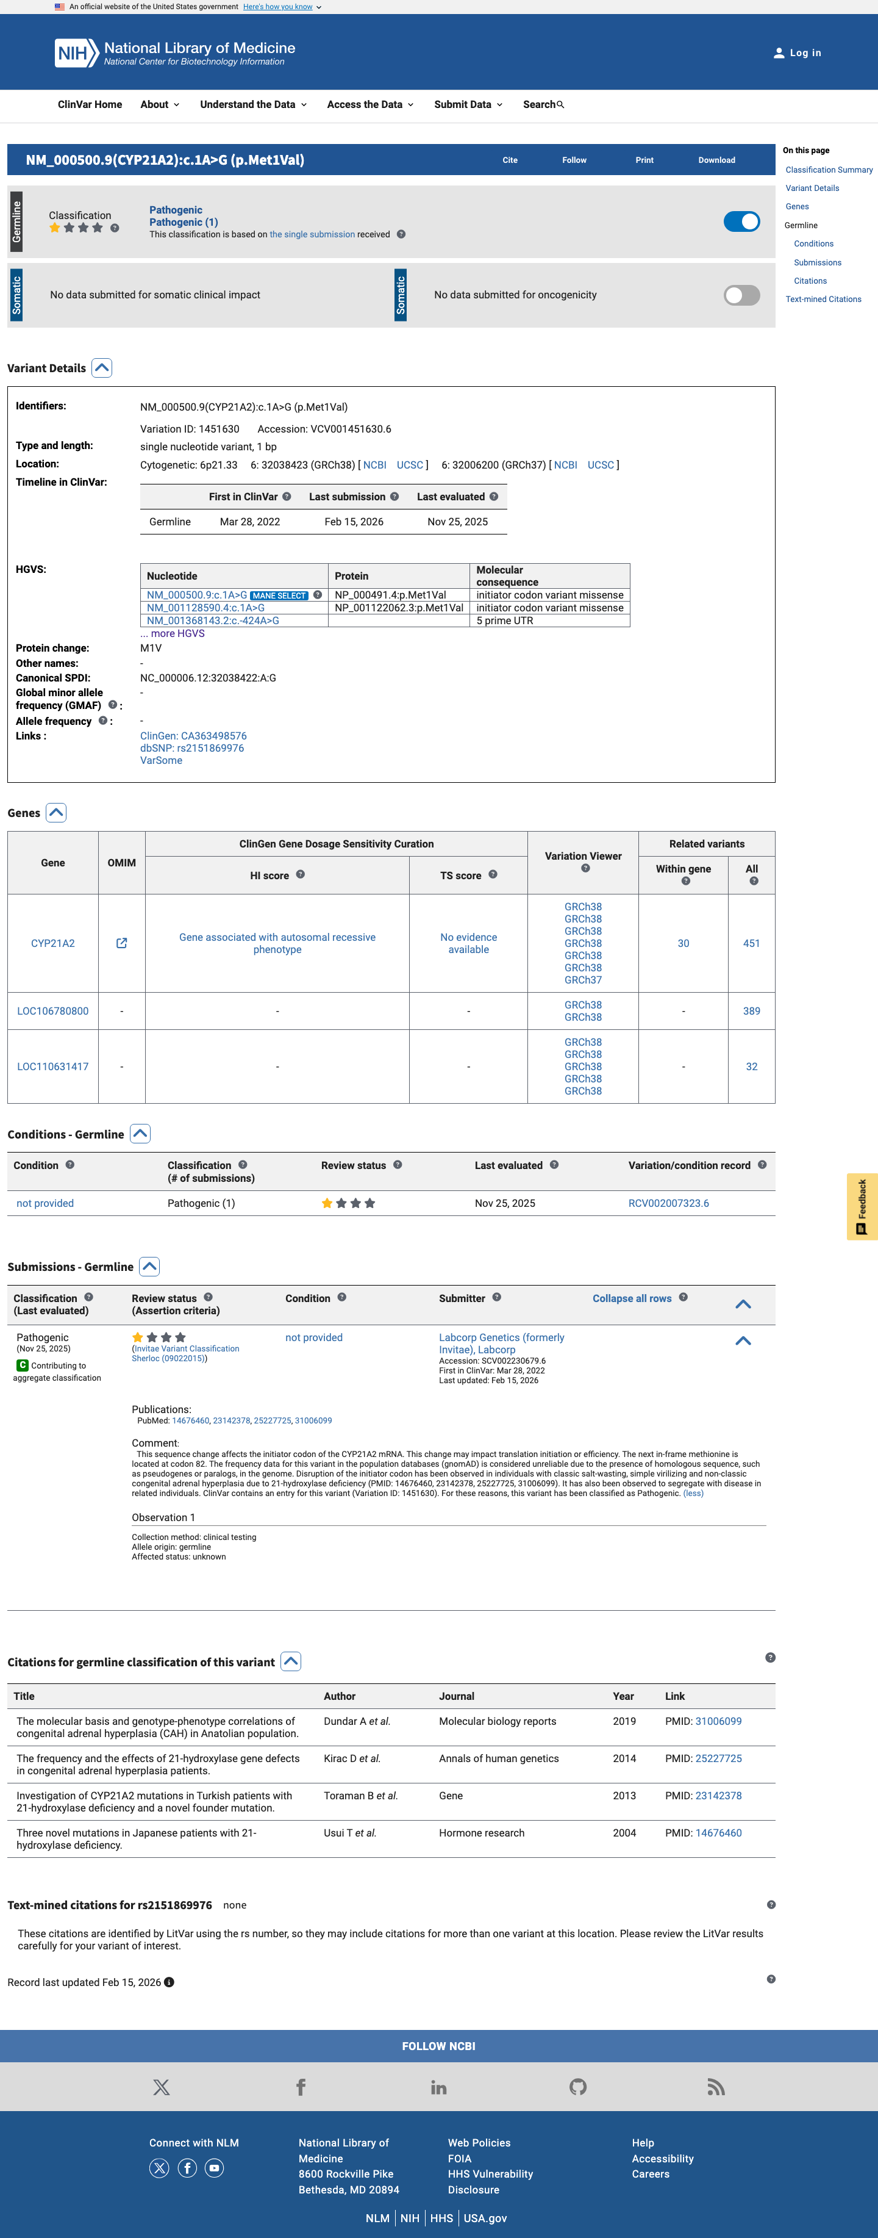Click help icon next to Variation/condition record
Image resolution: width=878 pixels, height=2238 pixels.
(x=763, y=1165)
